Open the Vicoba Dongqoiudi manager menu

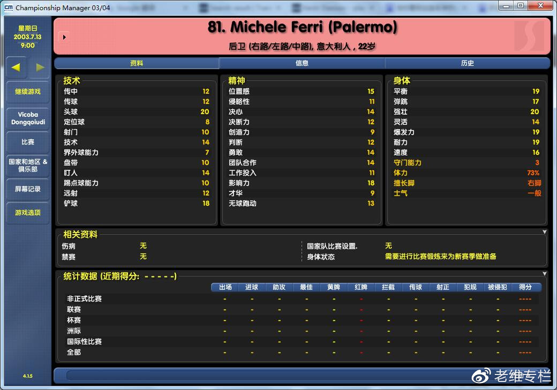28,118
